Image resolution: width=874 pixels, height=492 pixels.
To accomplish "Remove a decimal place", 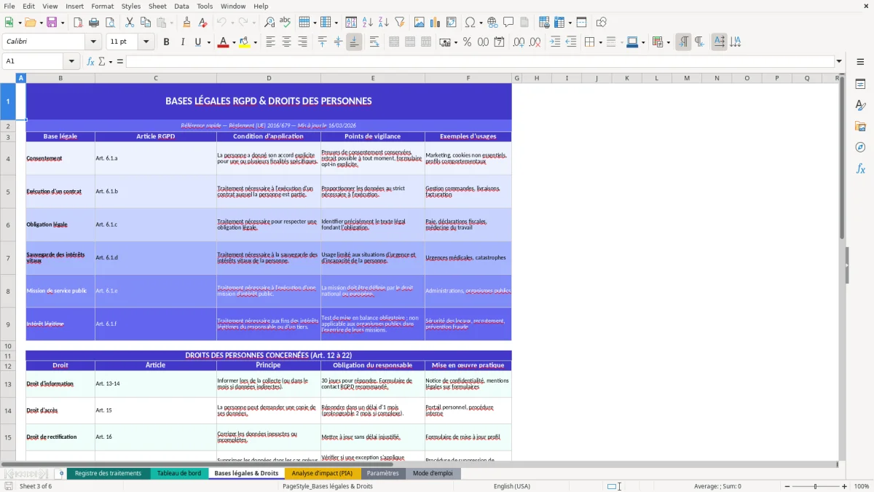I will (x=535, y=42).
